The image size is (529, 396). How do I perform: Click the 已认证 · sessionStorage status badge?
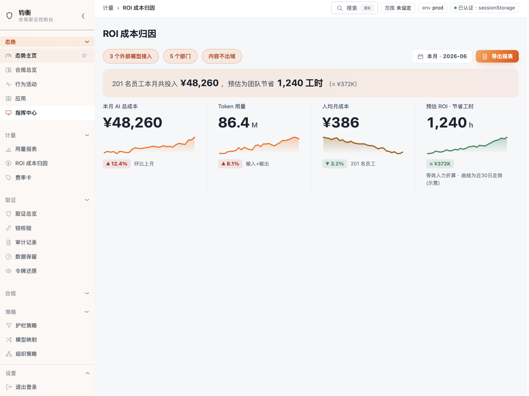(485, 8)
